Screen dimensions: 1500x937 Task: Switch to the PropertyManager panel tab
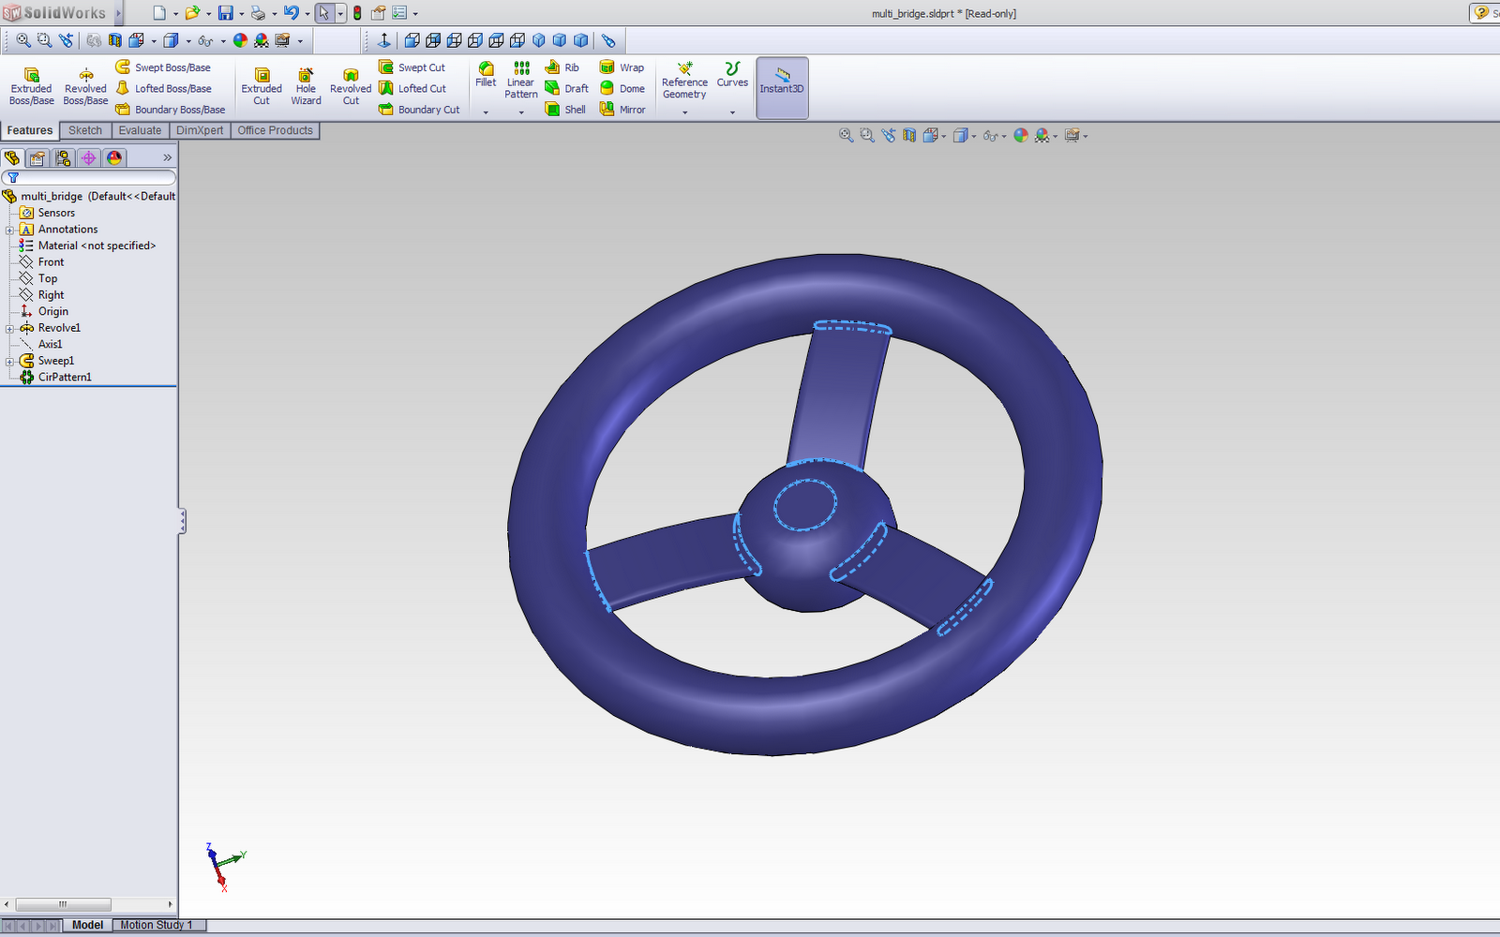tap(37, 158)
